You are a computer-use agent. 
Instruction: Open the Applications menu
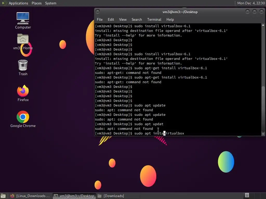(x=18, y=3)
